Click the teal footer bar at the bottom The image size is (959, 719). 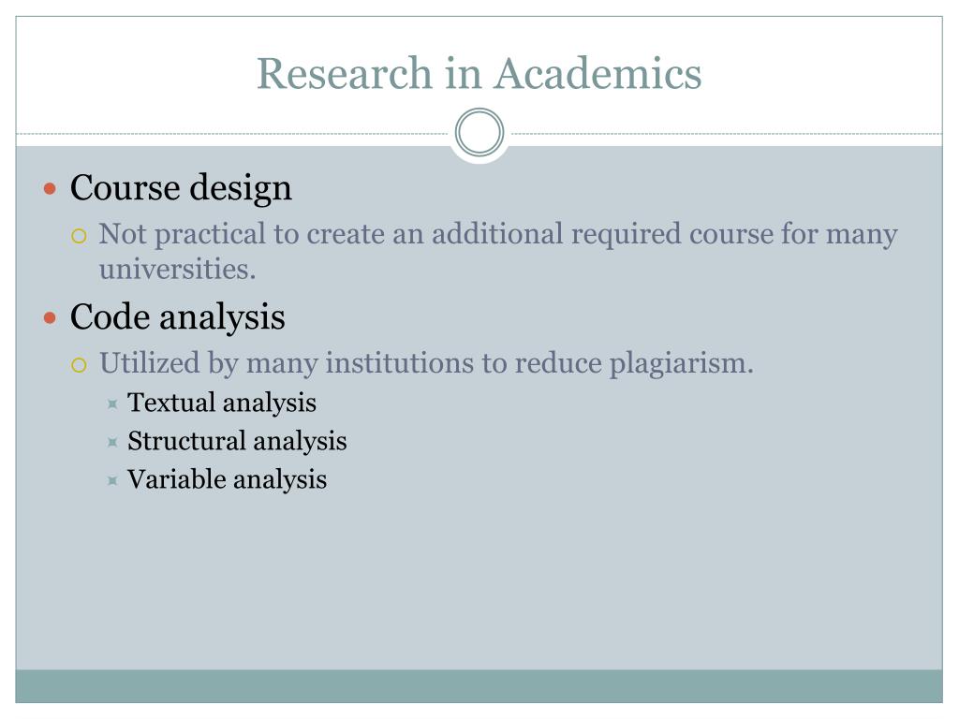click(479, 686)
